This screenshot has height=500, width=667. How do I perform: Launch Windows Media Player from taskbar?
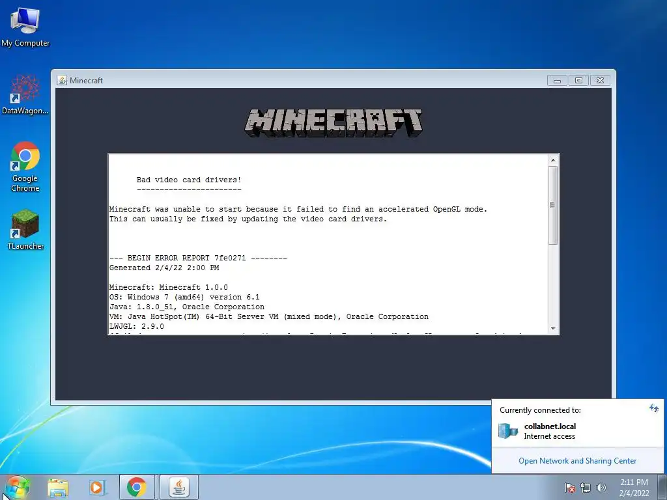pos(97,488)
